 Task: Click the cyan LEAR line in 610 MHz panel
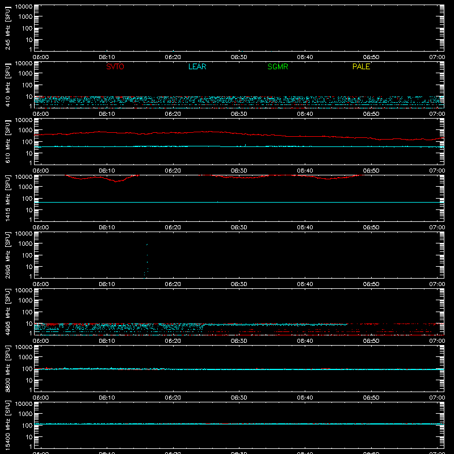click(239, 146)
